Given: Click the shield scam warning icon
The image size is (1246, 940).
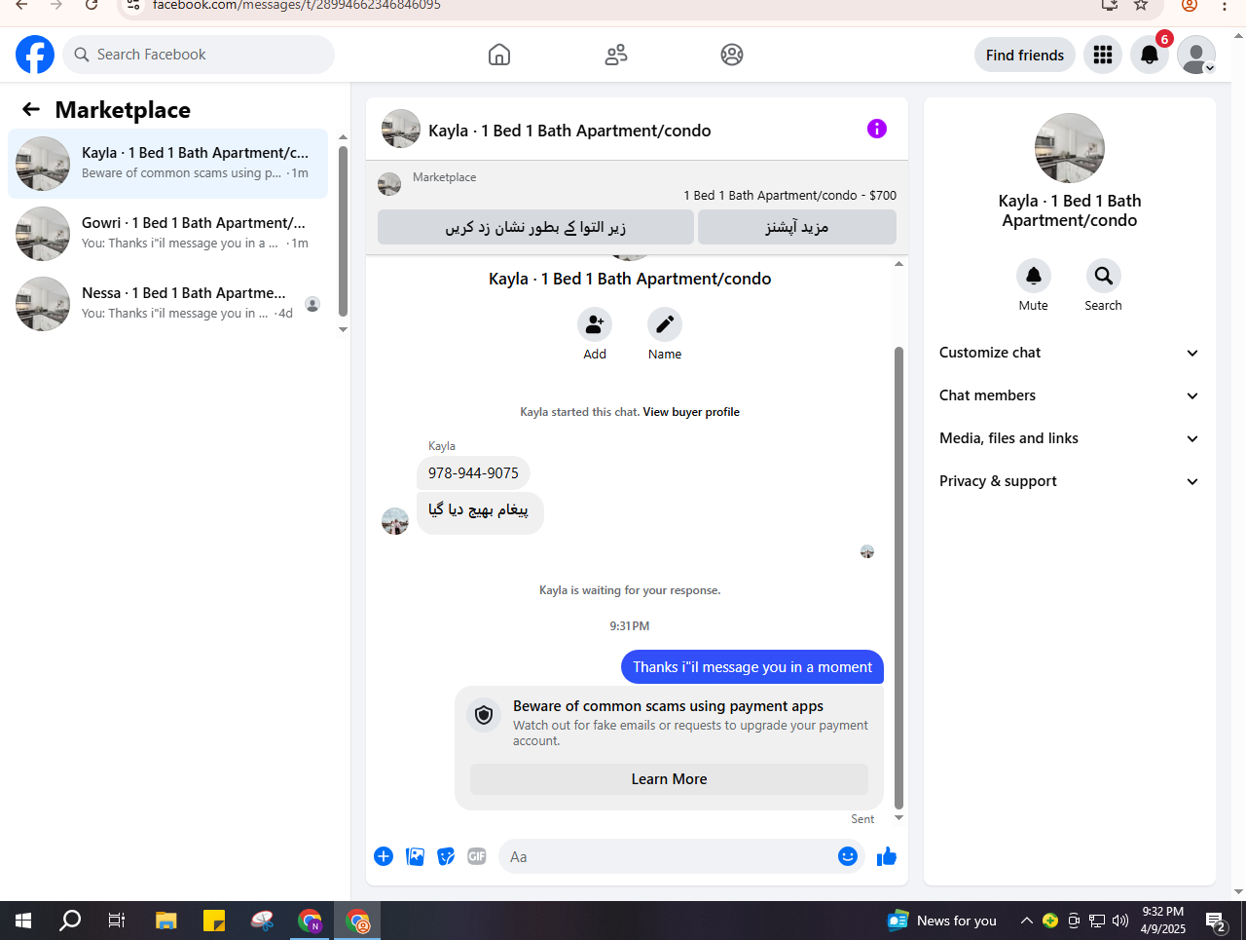Looking at the screenshot, I should (484, 716).
